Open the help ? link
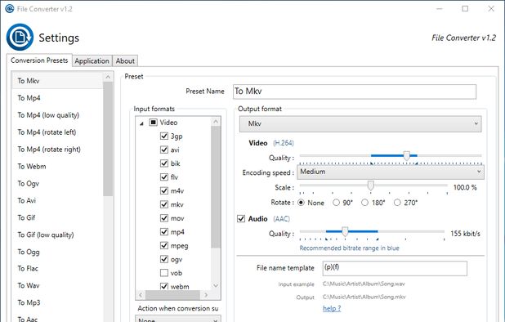The height and width of the screenshot is (322, 505). [332, 308]
